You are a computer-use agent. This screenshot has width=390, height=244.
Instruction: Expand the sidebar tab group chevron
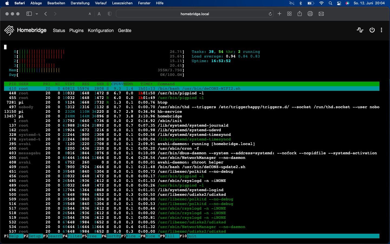tap(37, 14)
